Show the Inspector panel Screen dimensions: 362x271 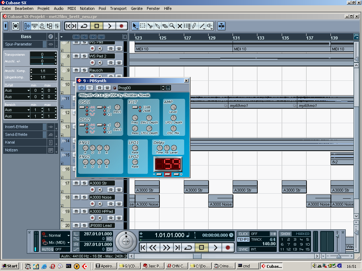click(x=27, y=26)
